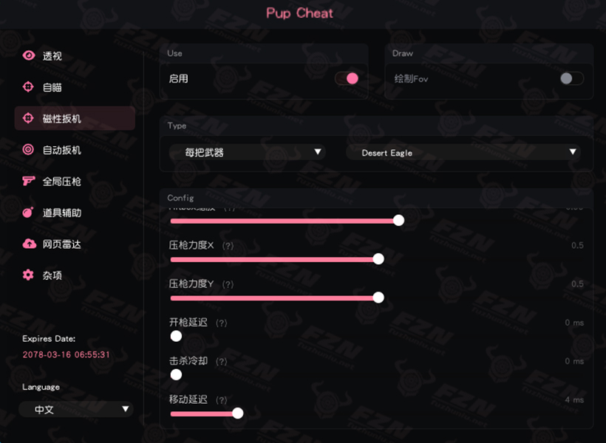
Task: Click the 压枪力度Y slider handle
Action: pos(378,298)
